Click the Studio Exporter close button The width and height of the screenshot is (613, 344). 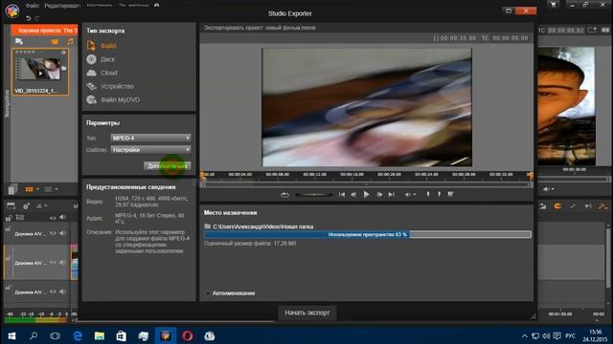click(526, 11)
